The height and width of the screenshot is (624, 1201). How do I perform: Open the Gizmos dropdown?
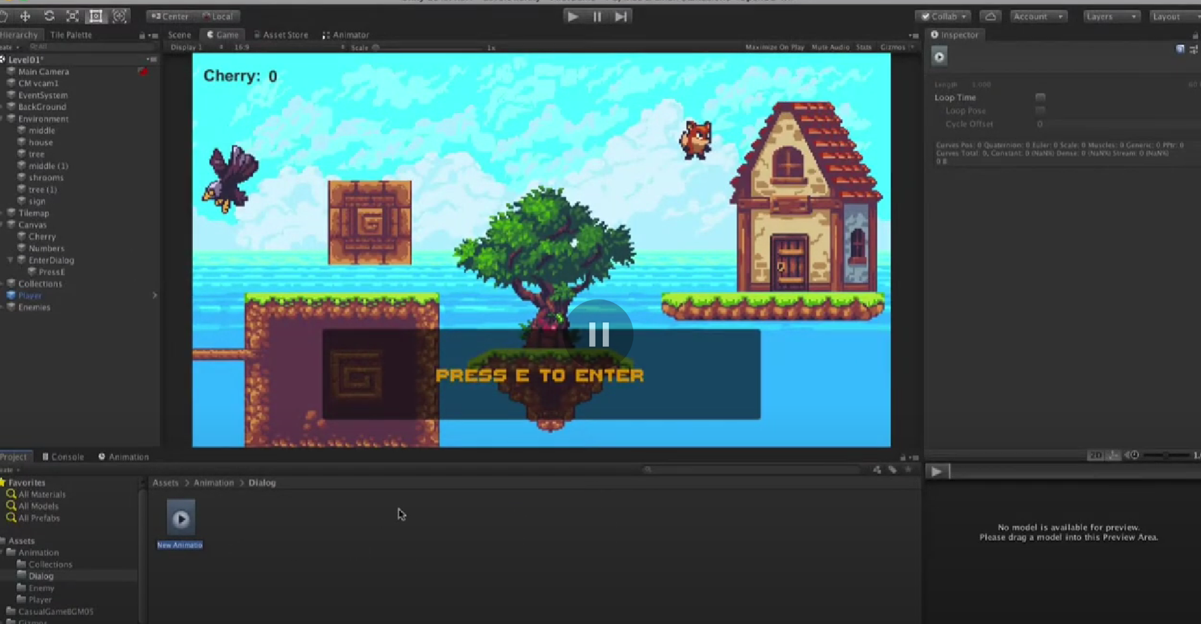click(x=897, y=48)
